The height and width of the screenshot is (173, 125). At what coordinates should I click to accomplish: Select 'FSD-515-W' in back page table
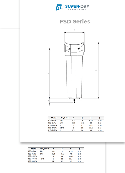(33, 161)
